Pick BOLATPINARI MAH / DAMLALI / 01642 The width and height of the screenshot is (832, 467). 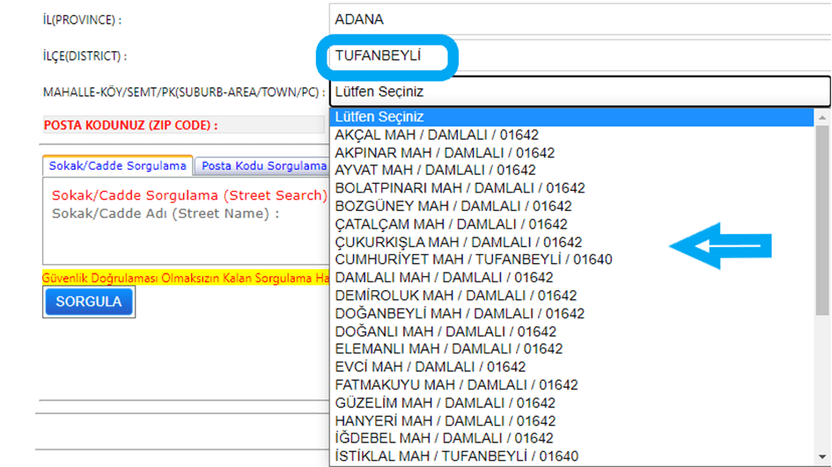coord(460,188)
